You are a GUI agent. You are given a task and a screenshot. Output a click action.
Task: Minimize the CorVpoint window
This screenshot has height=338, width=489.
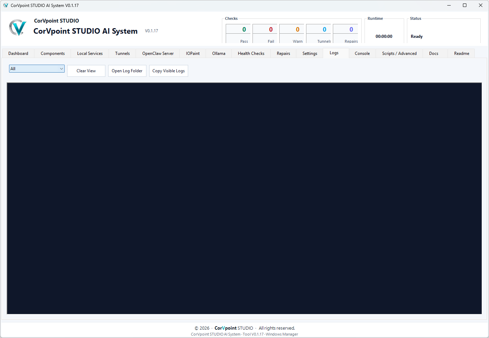pos(449,5)
